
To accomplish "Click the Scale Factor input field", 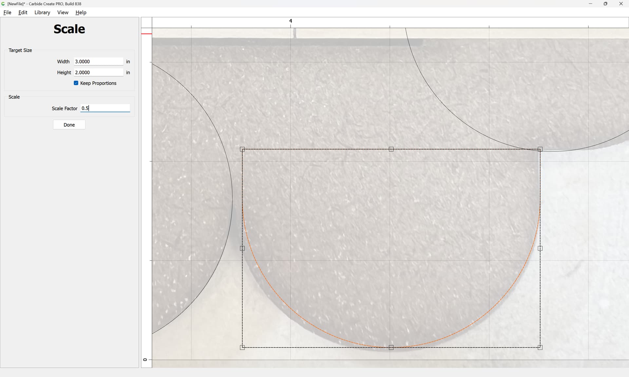I will (x=105, y=108).
